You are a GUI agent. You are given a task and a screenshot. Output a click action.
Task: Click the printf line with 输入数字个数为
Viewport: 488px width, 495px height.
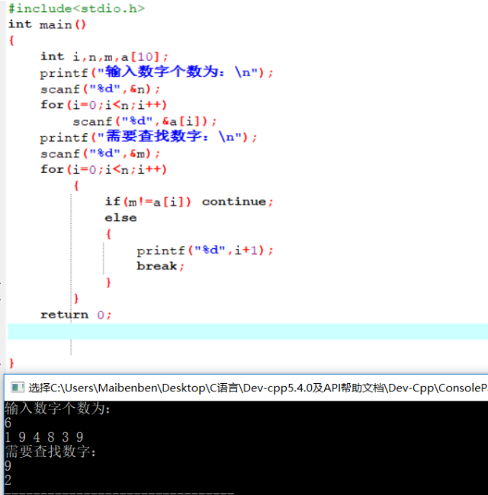click(x=156, y=73)
